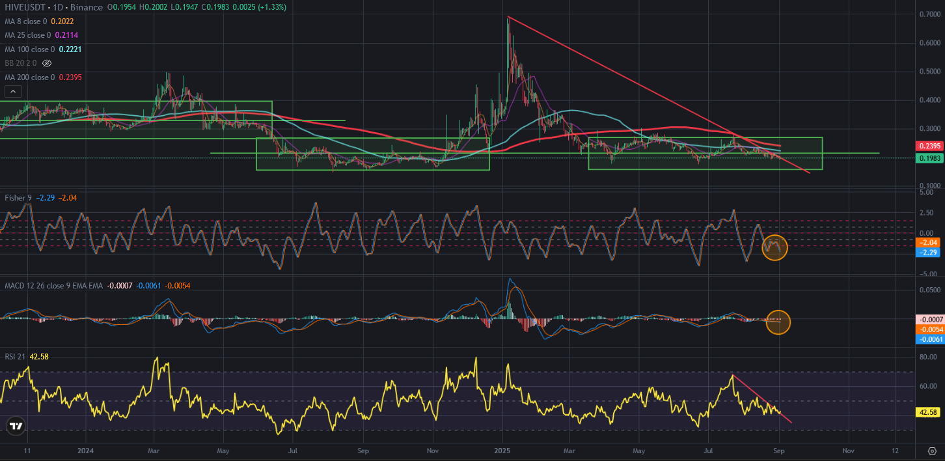Open symbol search via HIVEUSDT title
Image resolution: width=945 pixels, height=461 pixels.
coord(26,7)
